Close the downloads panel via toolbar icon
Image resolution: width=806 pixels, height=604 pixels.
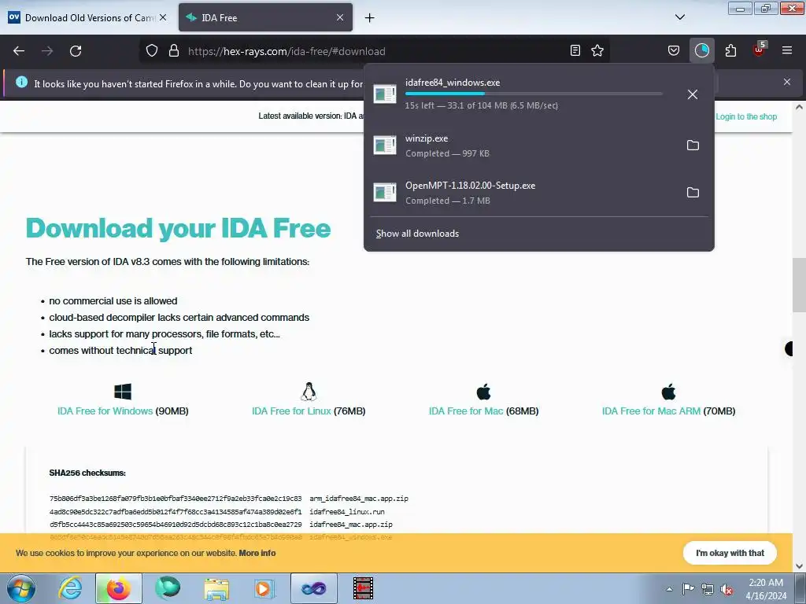[x=701, y=50]
